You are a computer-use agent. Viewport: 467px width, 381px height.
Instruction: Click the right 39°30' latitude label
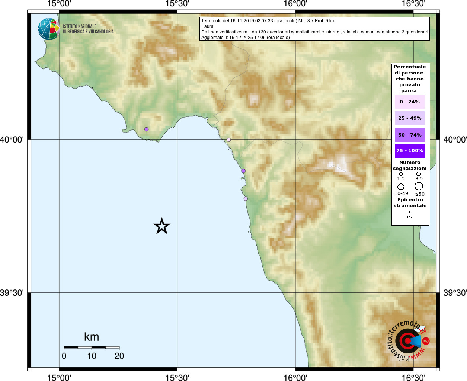coord(455,293)
